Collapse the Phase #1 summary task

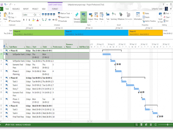point(10,50)
